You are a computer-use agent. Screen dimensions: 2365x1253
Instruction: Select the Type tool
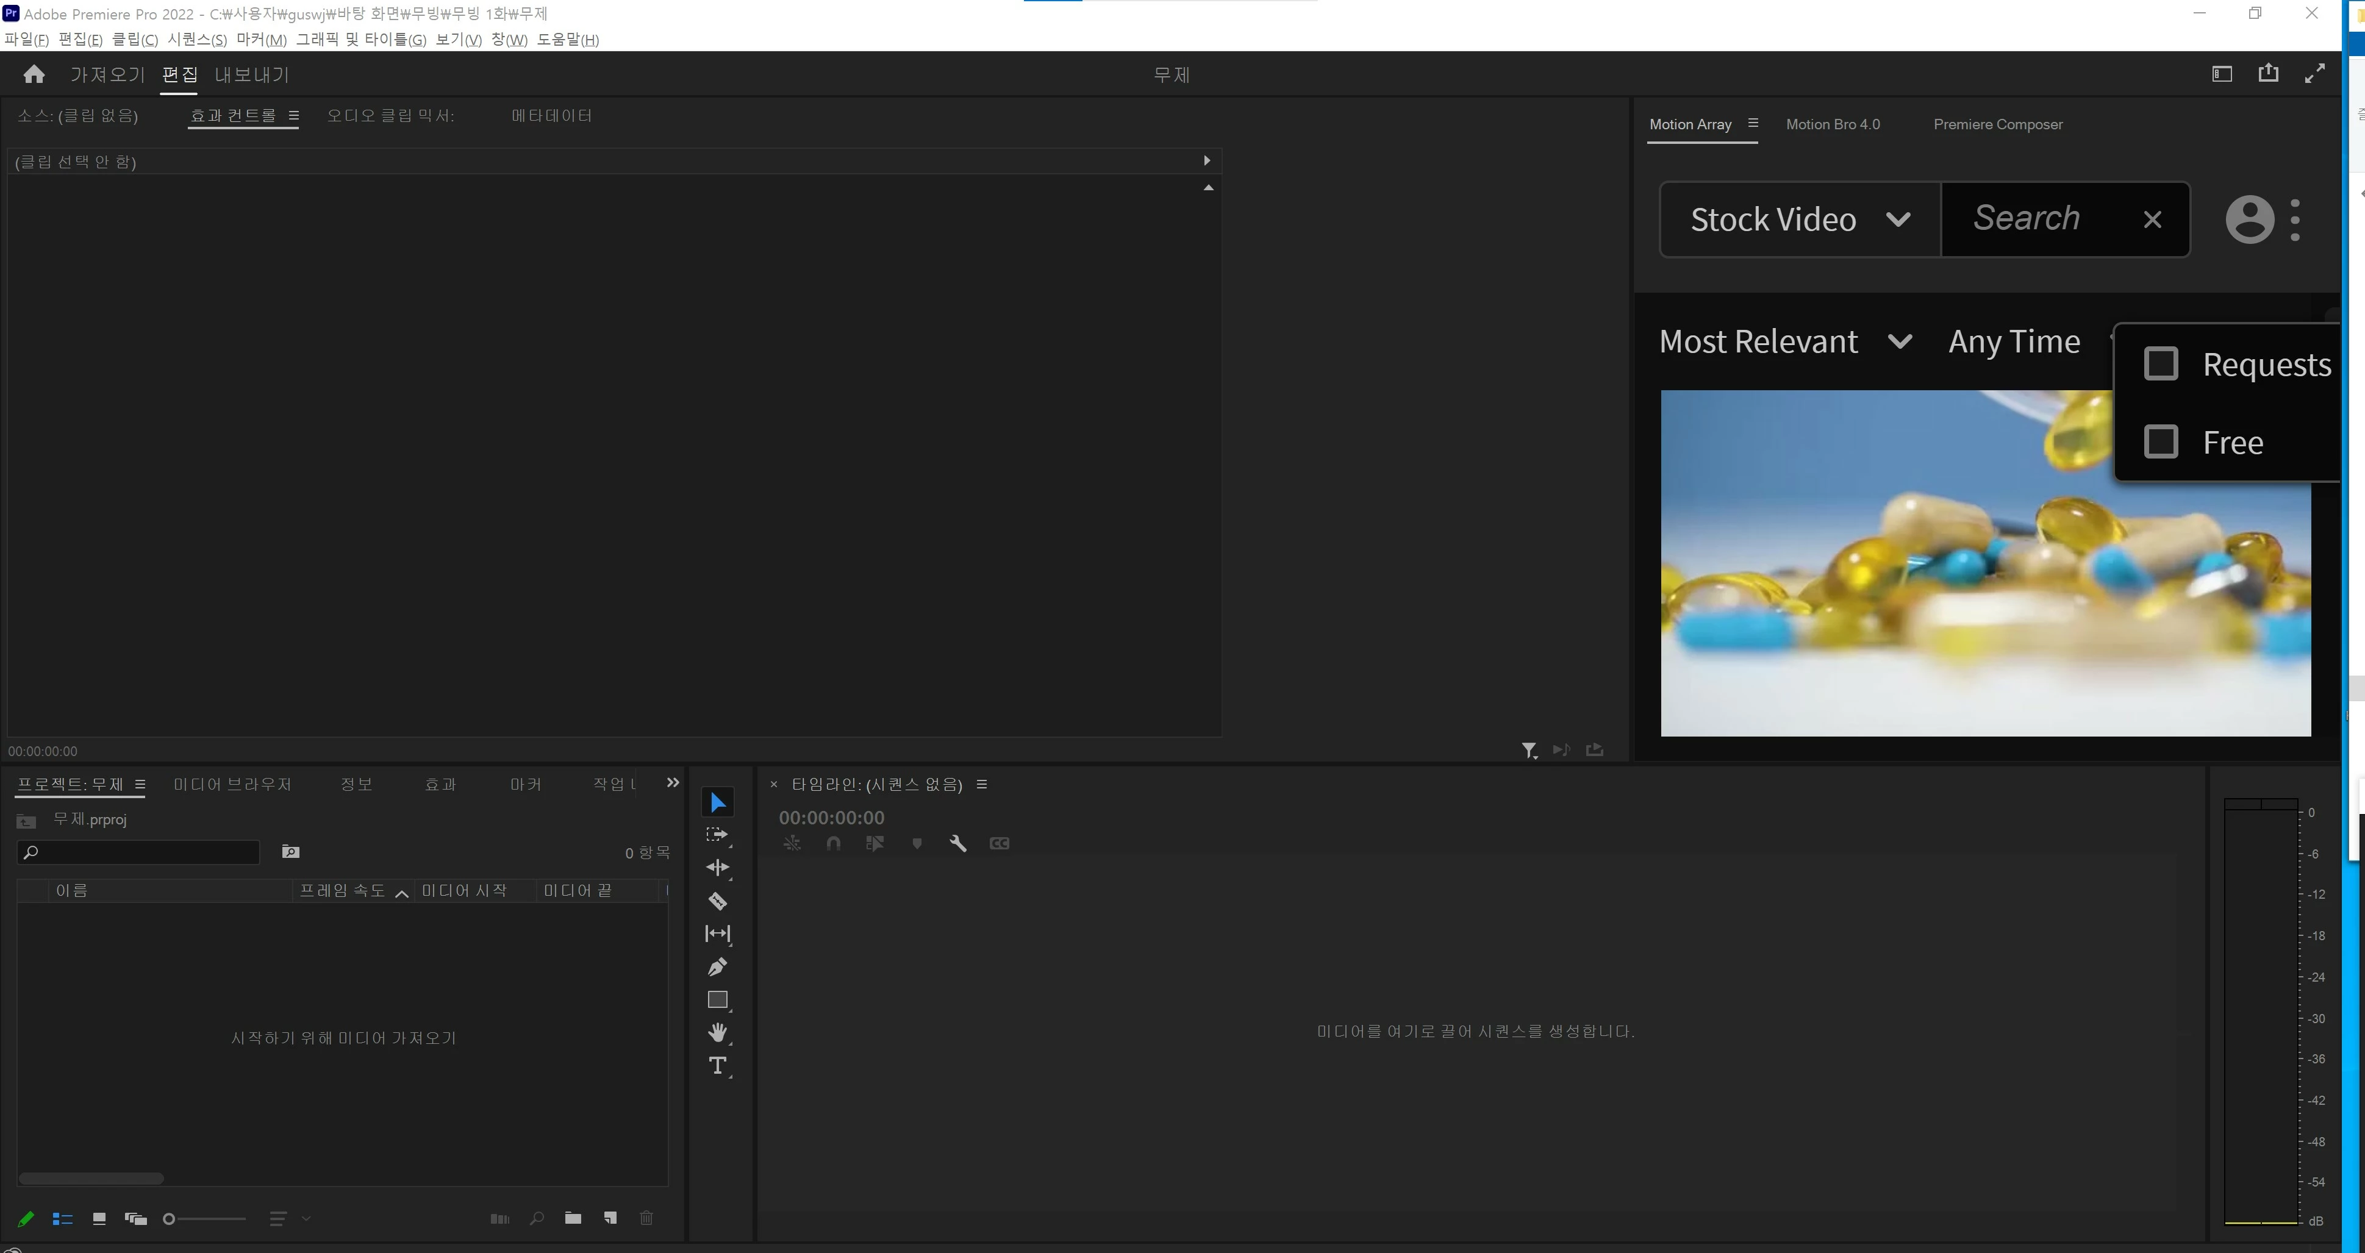717,1066
